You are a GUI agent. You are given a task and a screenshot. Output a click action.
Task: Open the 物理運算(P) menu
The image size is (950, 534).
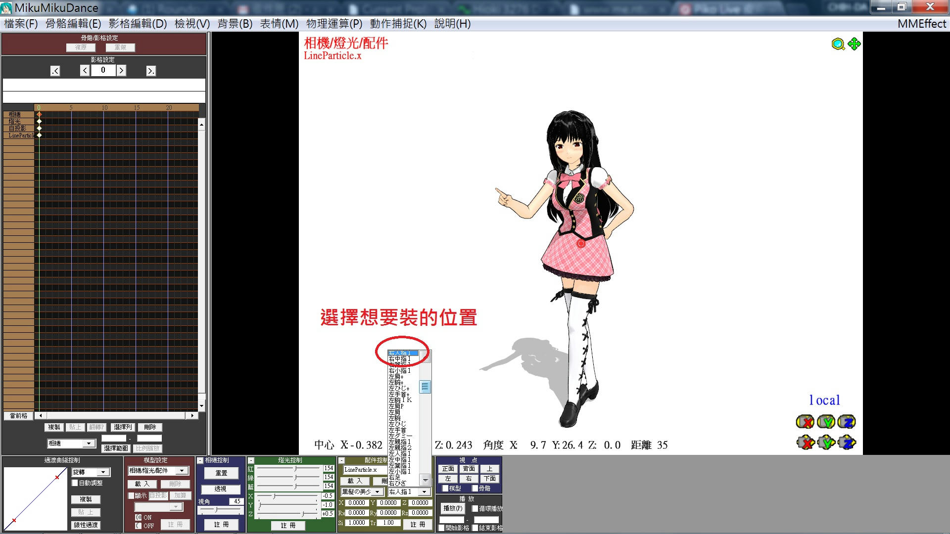[x=334, y=24]
